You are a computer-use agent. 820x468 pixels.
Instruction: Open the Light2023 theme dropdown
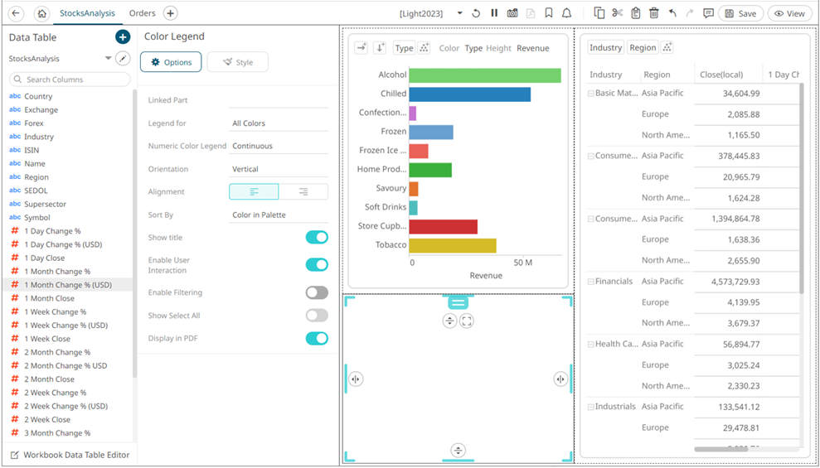click(x=459, y=13)
